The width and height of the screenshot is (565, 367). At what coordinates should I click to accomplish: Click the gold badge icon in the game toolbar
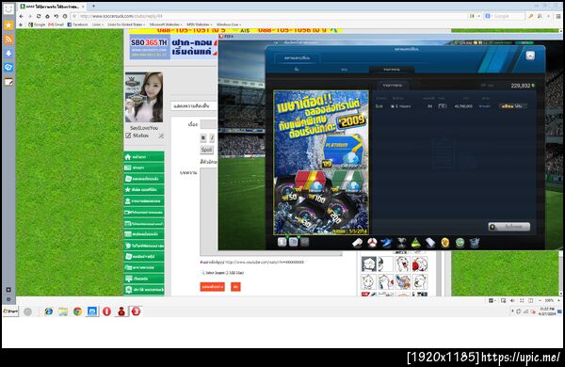click(x=445, y=243)
